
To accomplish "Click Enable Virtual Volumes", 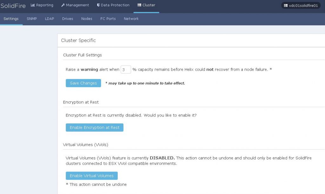I will click(91, 175).
